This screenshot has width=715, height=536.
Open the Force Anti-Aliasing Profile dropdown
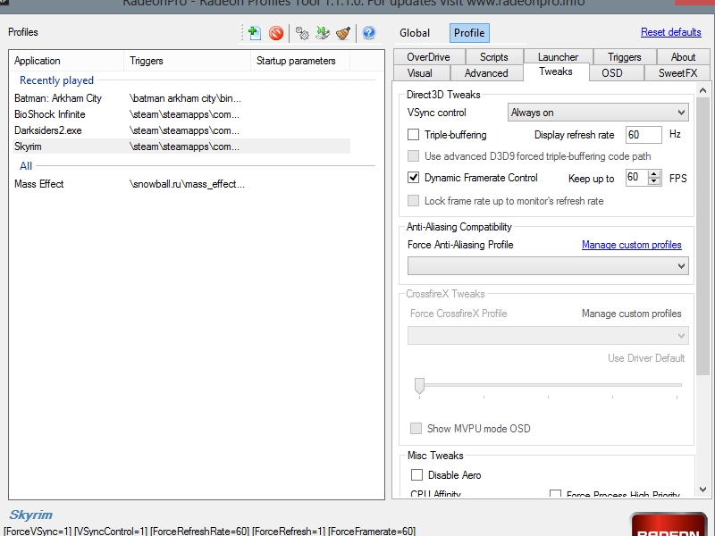(548, 265)
